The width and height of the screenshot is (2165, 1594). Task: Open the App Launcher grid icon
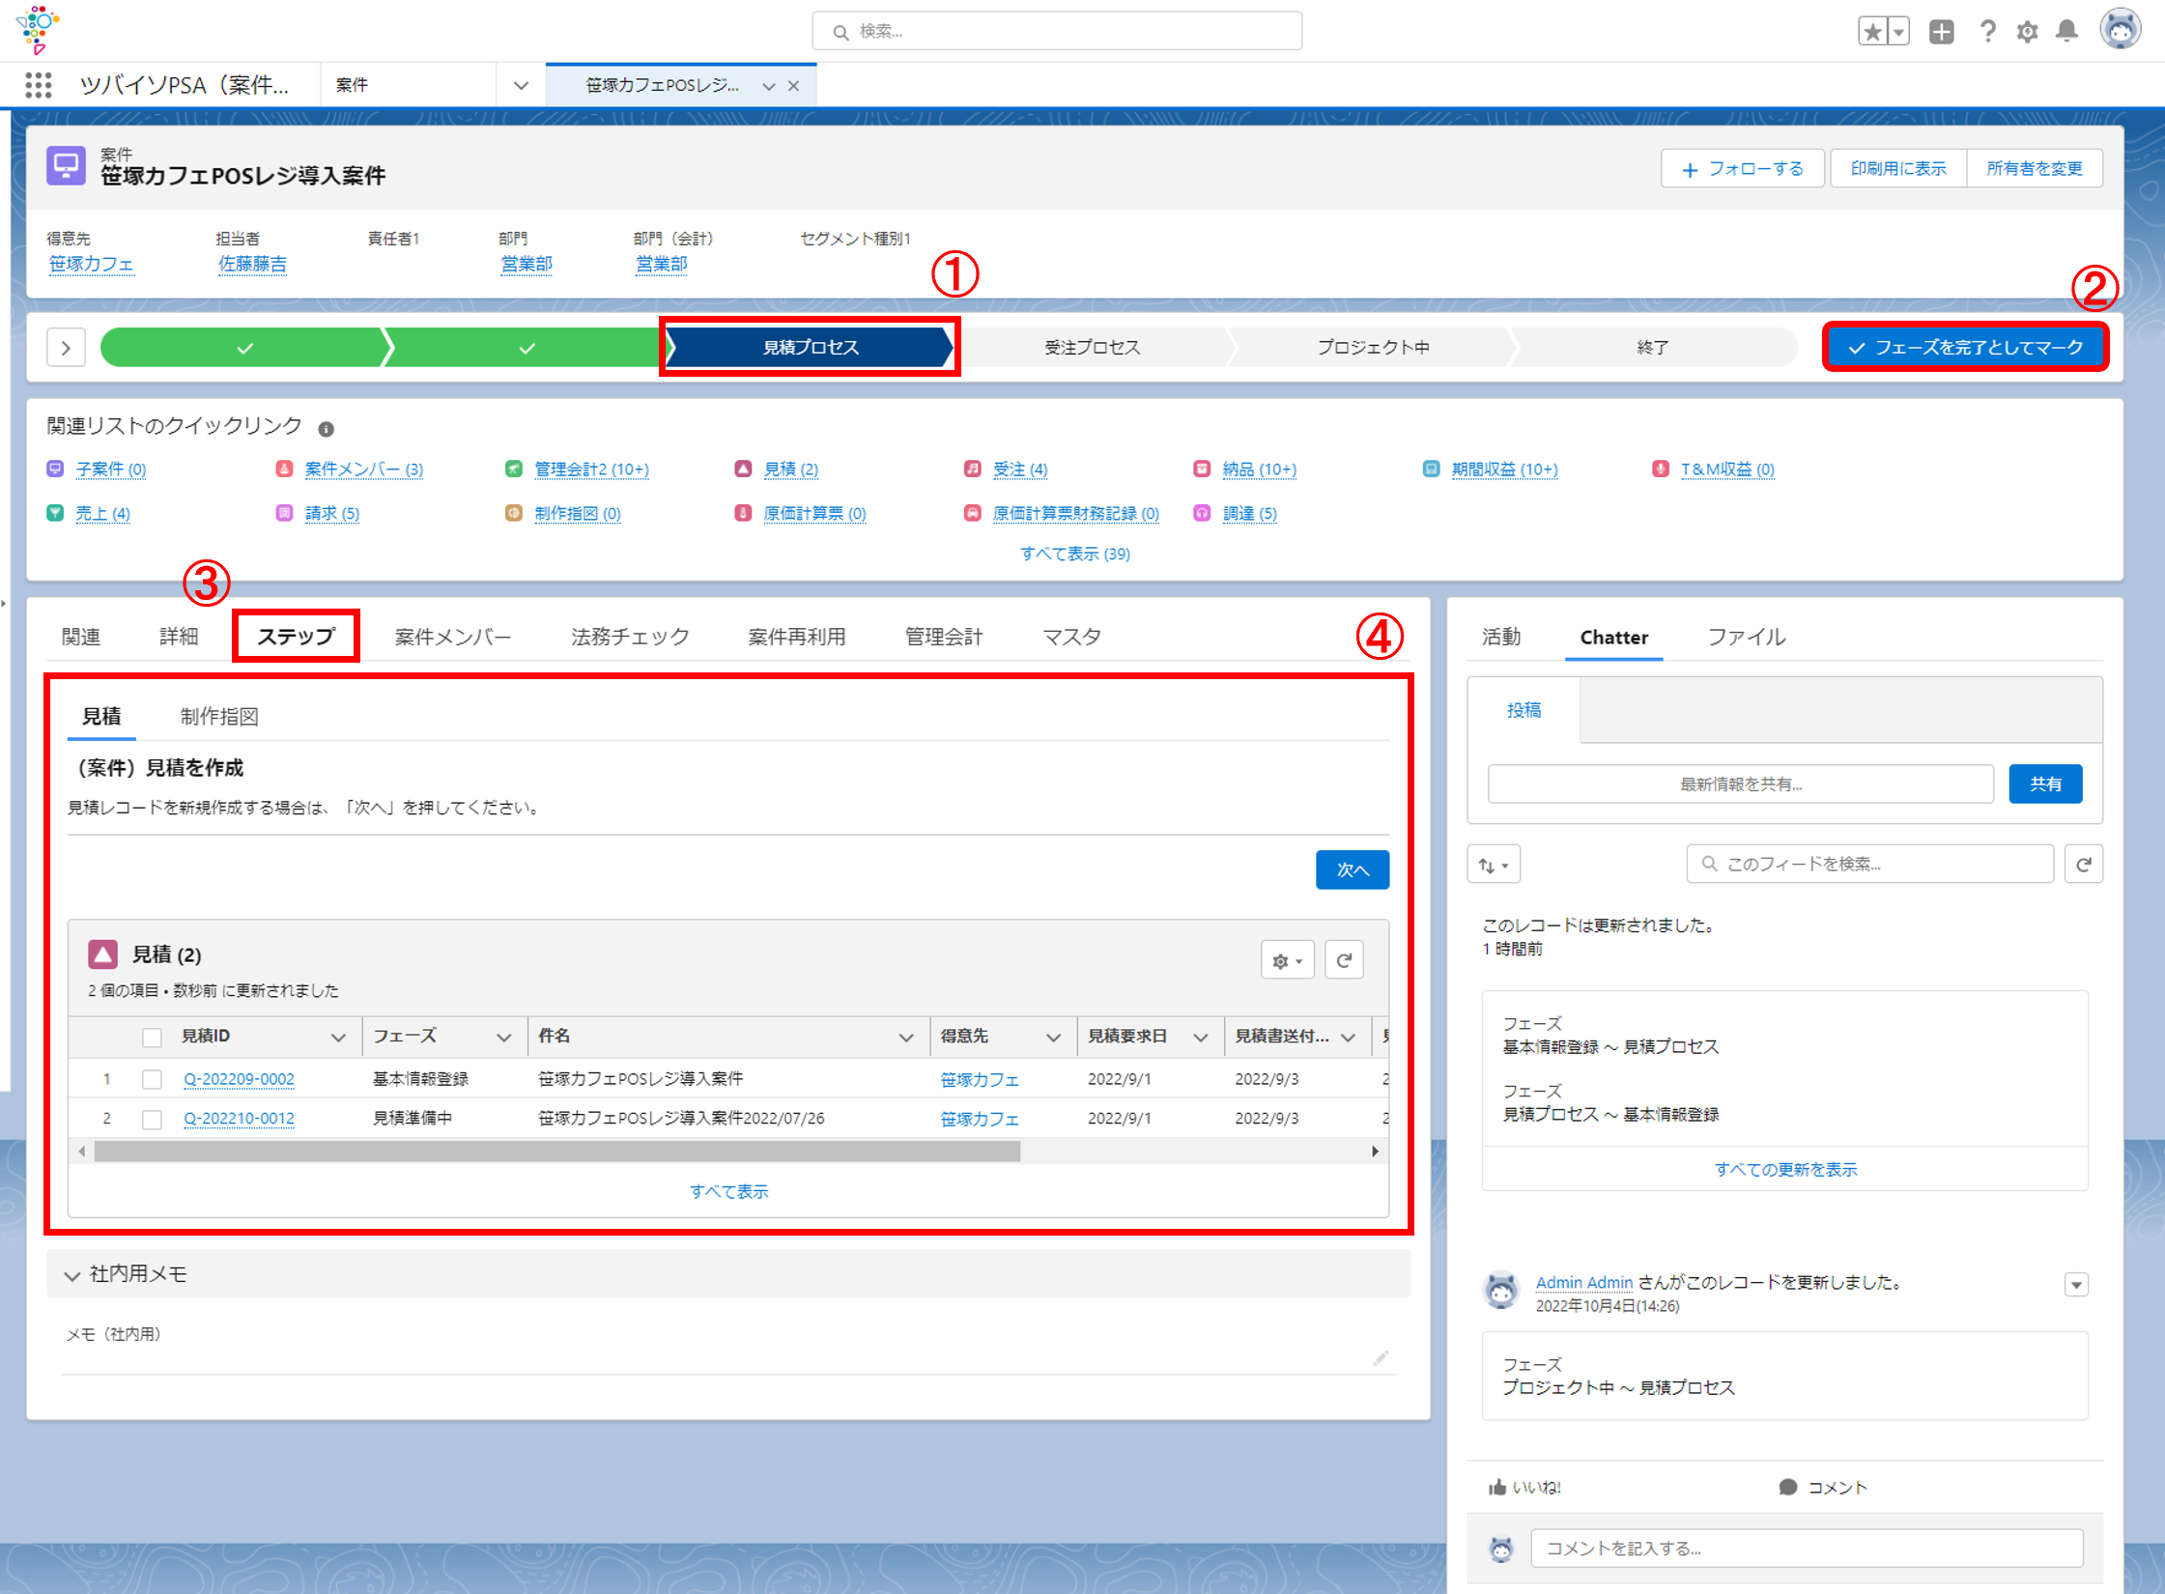[38, 85]
